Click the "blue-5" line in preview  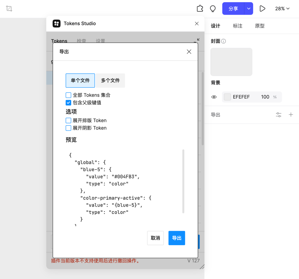[x=96, y=170]
